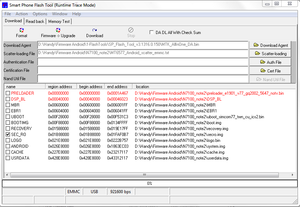Click the Authentication File input field
This screenshot has width=300, height=207.
point(143,62)
